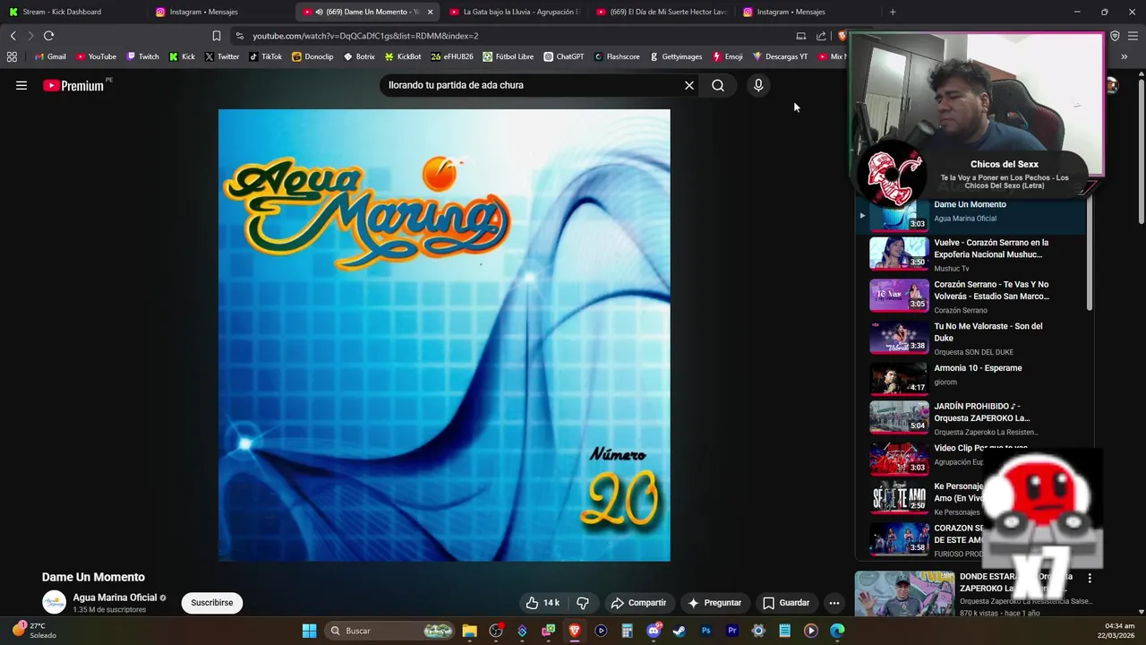This screenshot has width=1146, height=645.
Task: Open the Windows Start menu
Action: coord(309,631)
